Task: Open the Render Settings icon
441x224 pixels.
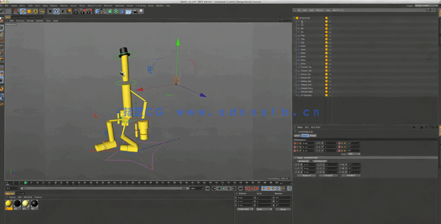Action: pyautogui.click(x=89, y=11)
